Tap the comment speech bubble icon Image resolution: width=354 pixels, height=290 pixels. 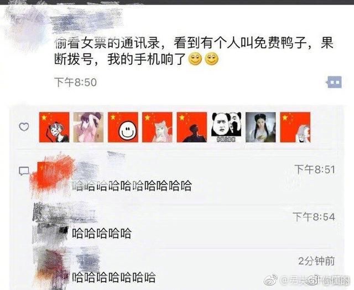(24, 171)
